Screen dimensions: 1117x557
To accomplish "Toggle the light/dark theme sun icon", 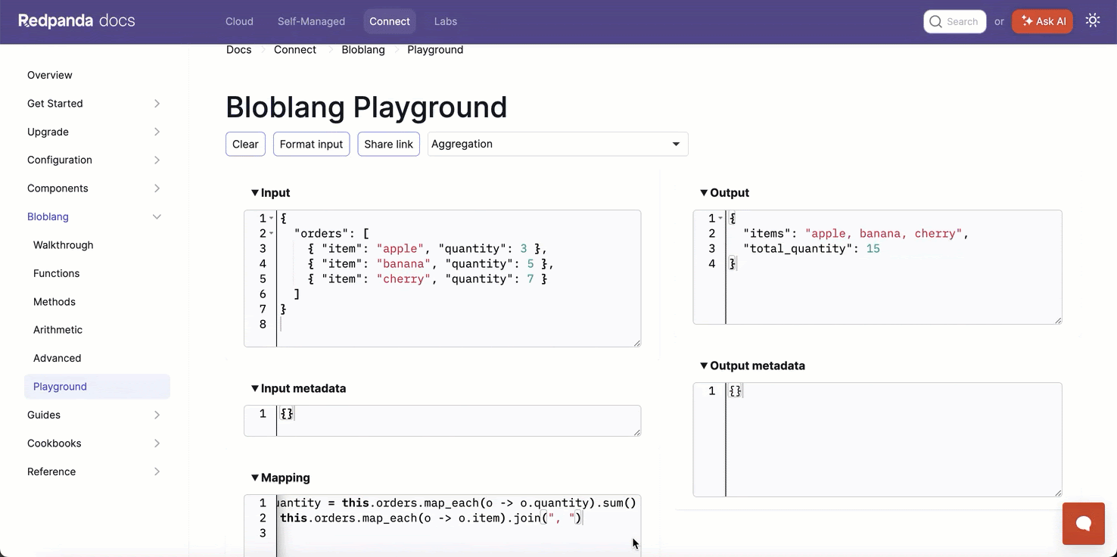I will coord(1093,21).
